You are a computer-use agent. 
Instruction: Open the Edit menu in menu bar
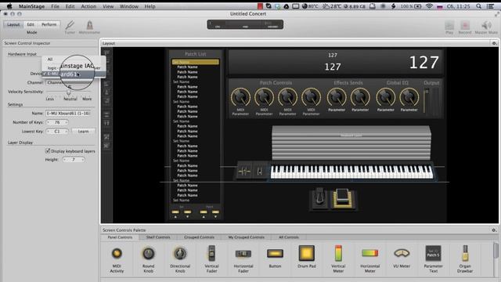(x=70, y=6)
